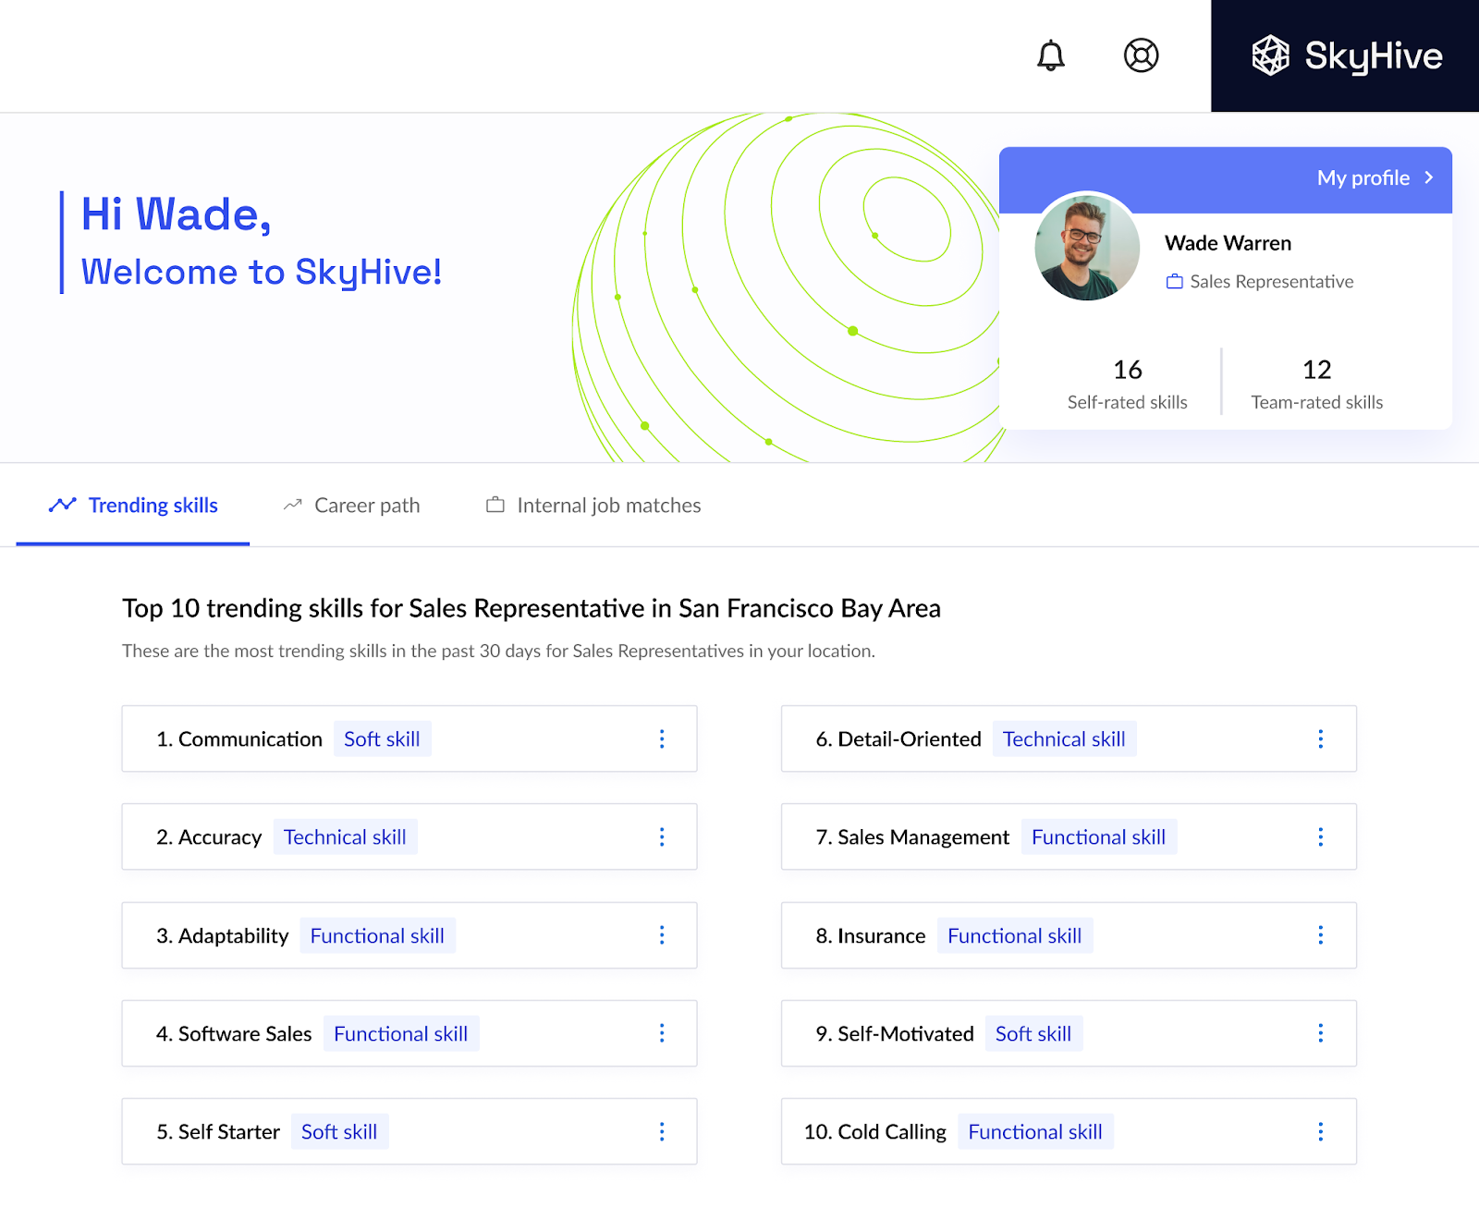Click the chevron next to My profile
1479x1232 pixels.
click(1429, 178)
